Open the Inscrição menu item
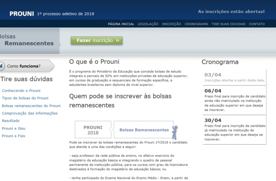 (x=171, y=24)
